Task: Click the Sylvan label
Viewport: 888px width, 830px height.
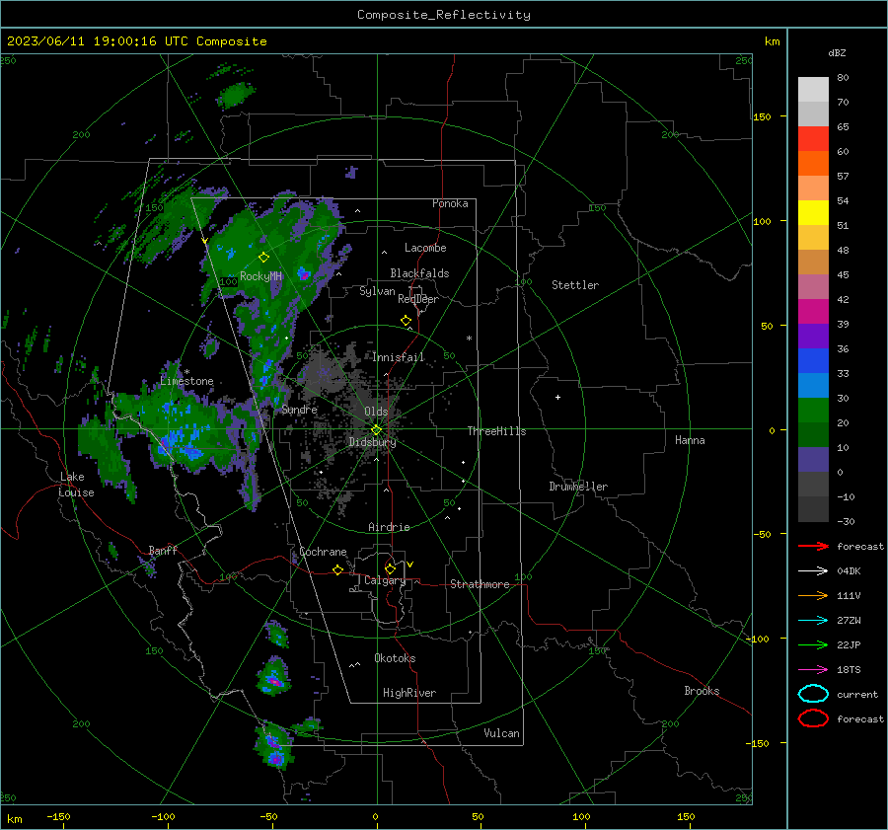Action: click(377, 291)
